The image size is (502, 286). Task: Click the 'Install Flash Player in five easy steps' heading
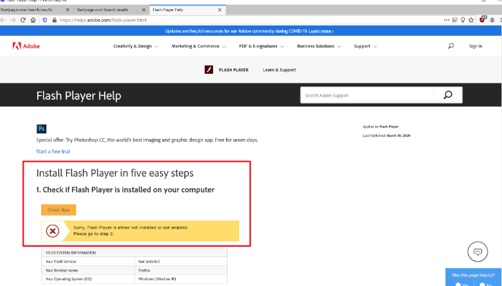click(x=114, y=173)
